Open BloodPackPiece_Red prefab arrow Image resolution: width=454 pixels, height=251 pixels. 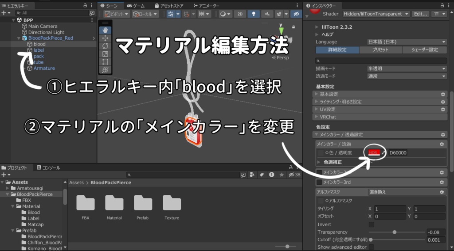click(x=94, y=38)
